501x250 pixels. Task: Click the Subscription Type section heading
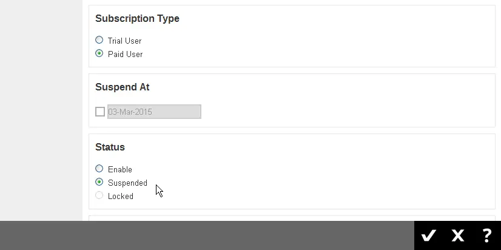click(x=137, y=19)
